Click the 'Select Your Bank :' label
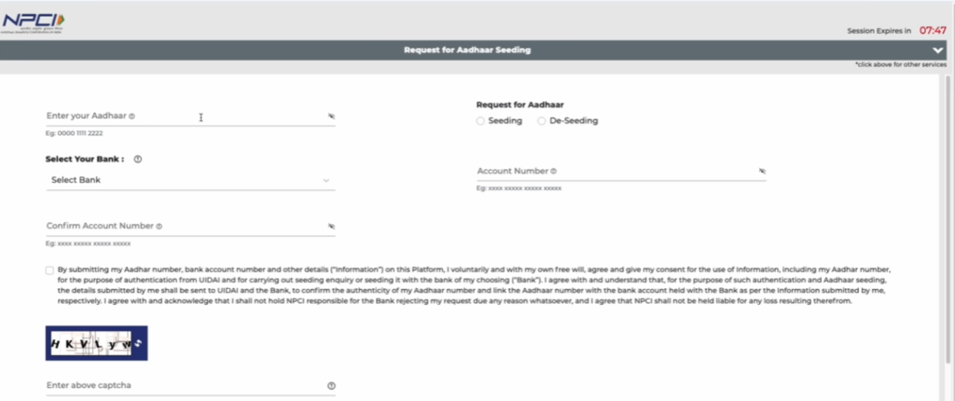955x401 pixels. pos(85,159)
